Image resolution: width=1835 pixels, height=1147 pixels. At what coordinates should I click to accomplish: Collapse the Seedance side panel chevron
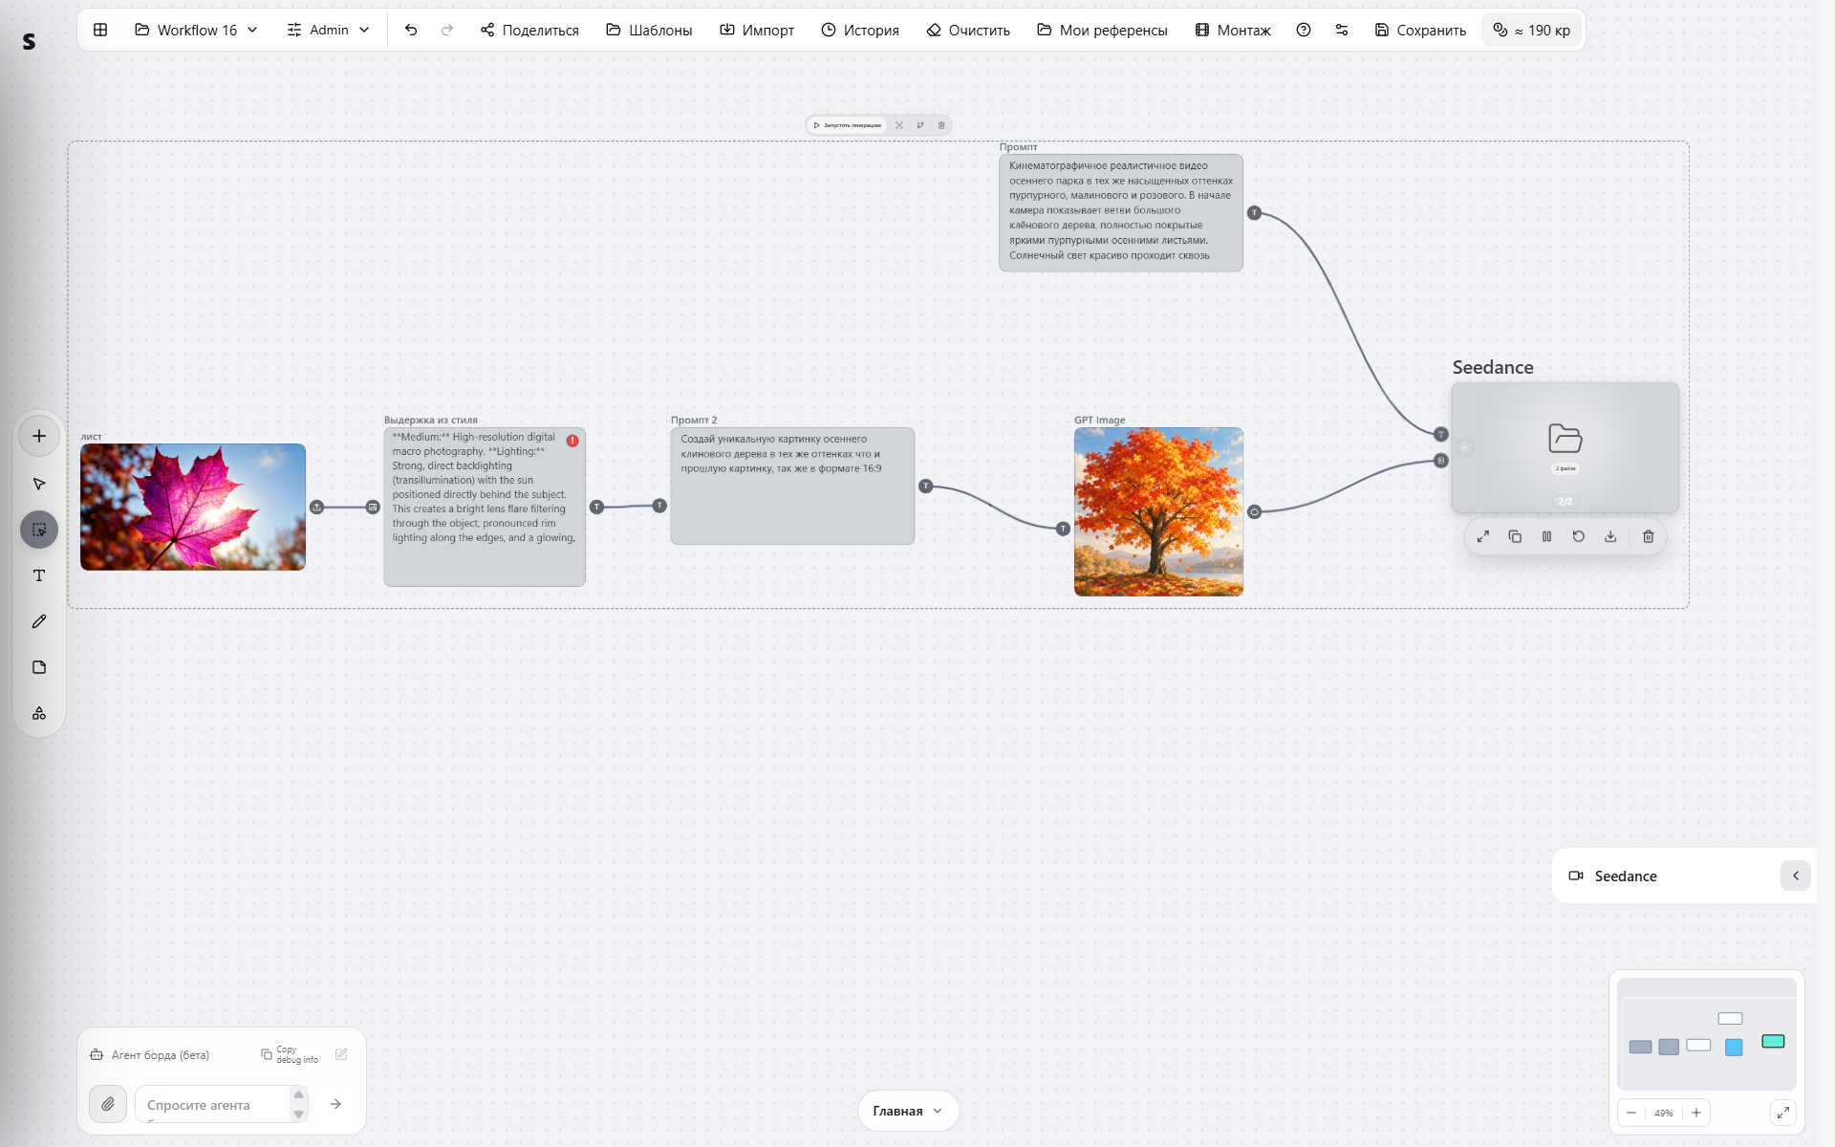1796,876
